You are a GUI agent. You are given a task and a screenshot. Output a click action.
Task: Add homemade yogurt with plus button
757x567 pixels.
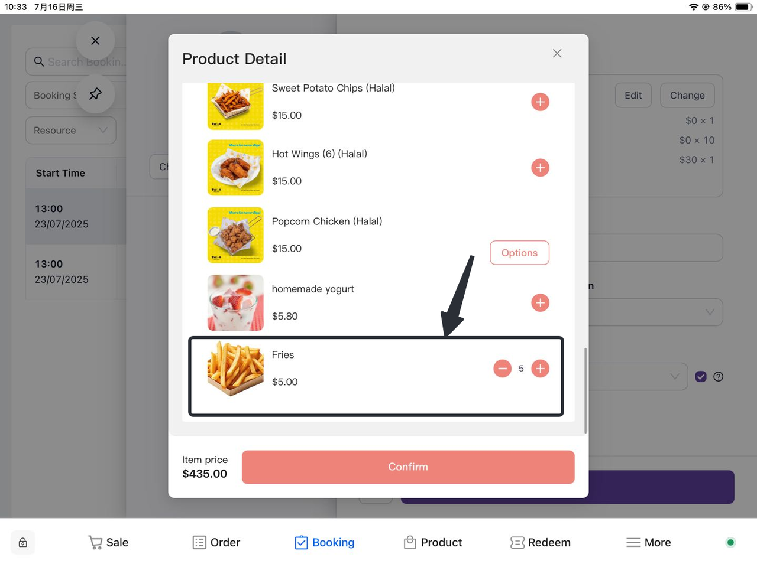(540, 303)
